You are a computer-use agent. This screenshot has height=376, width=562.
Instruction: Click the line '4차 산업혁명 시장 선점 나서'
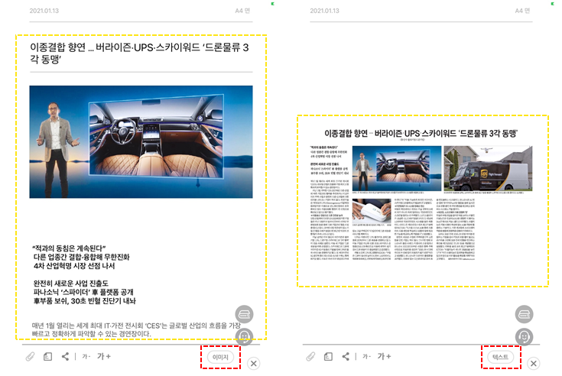click(x=74, y=266)
